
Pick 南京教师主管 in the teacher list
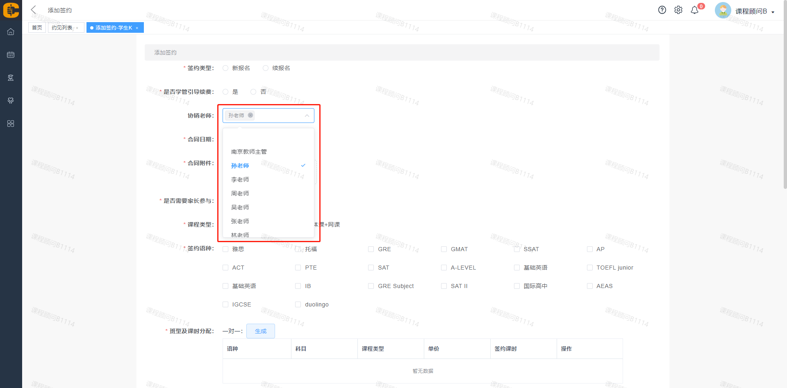[x=249, y=152]
